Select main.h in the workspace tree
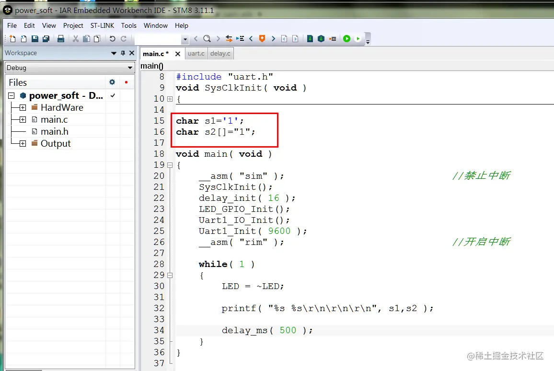Image resolution: width=554 pixels, height=371 pixels. [55, 131]
